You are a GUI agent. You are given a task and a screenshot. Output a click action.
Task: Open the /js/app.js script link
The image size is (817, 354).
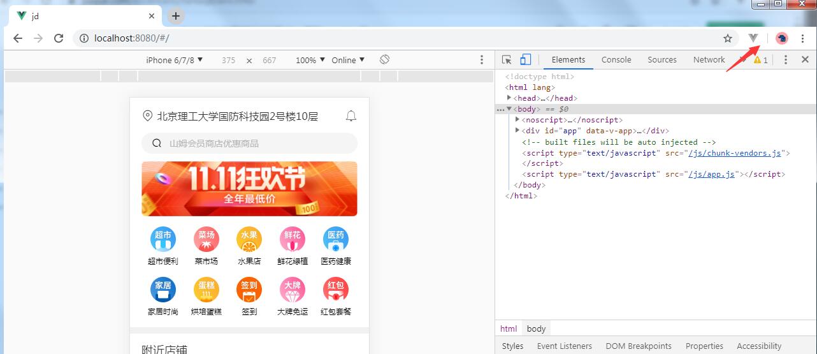[x=711, y=174]
